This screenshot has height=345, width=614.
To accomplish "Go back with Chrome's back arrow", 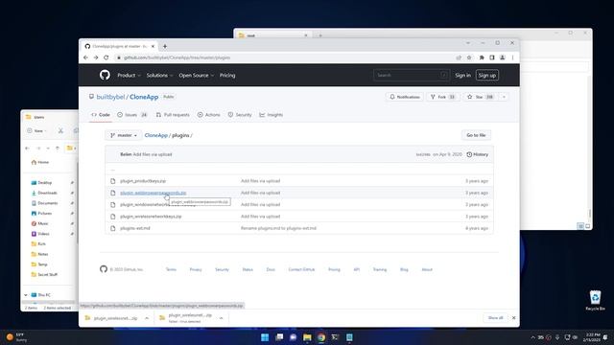I will (85, 57).
